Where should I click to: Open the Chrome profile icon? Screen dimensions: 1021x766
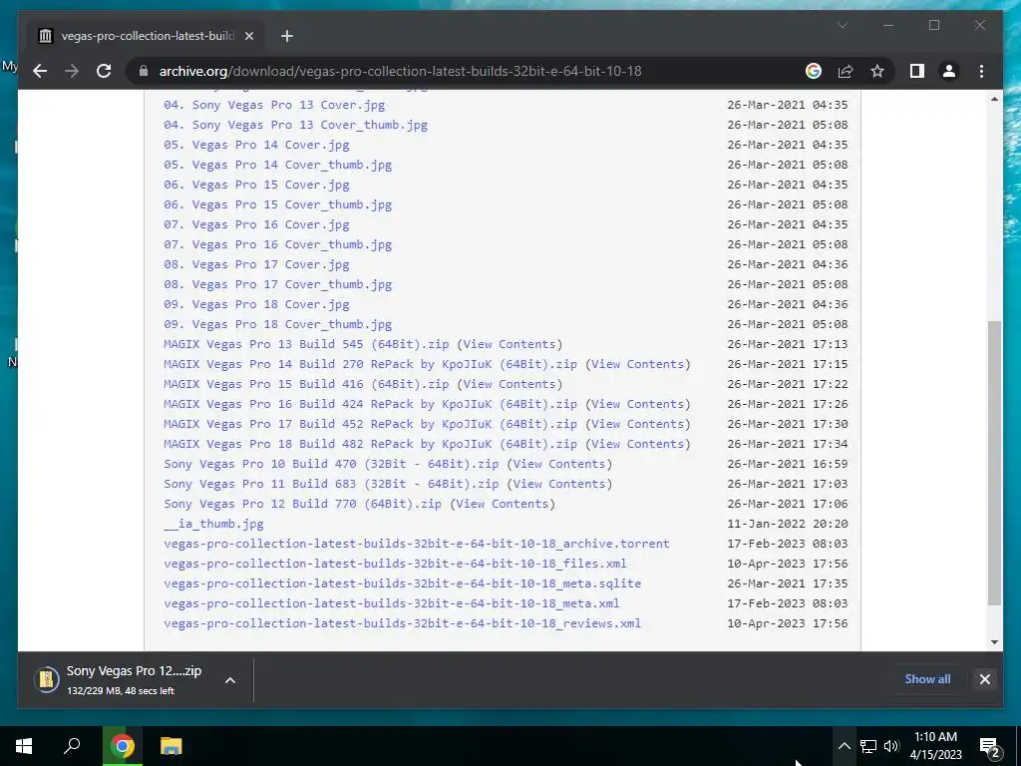coord(949,71)
